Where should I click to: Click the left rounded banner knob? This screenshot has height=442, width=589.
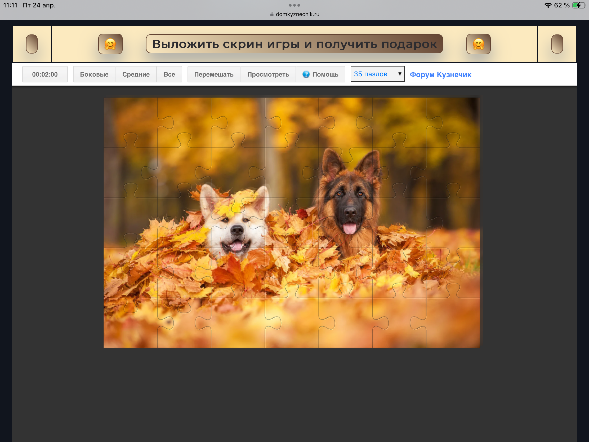coord(32,44)
